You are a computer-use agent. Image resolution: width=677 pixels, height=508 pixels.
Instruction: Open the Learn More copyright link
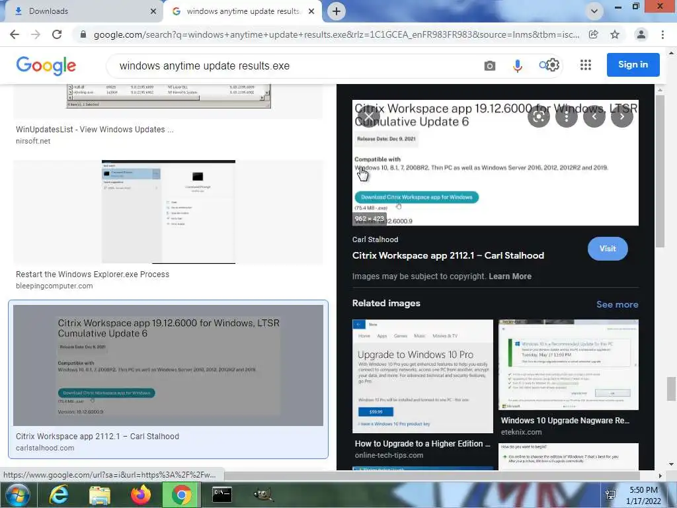pyautogui.click(x=510, y=276)
